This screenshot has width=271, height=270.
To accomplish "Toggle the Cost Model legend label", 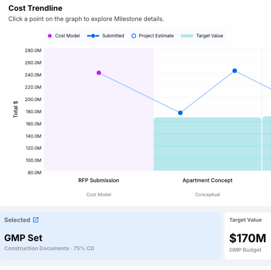I will pos(67,36).
